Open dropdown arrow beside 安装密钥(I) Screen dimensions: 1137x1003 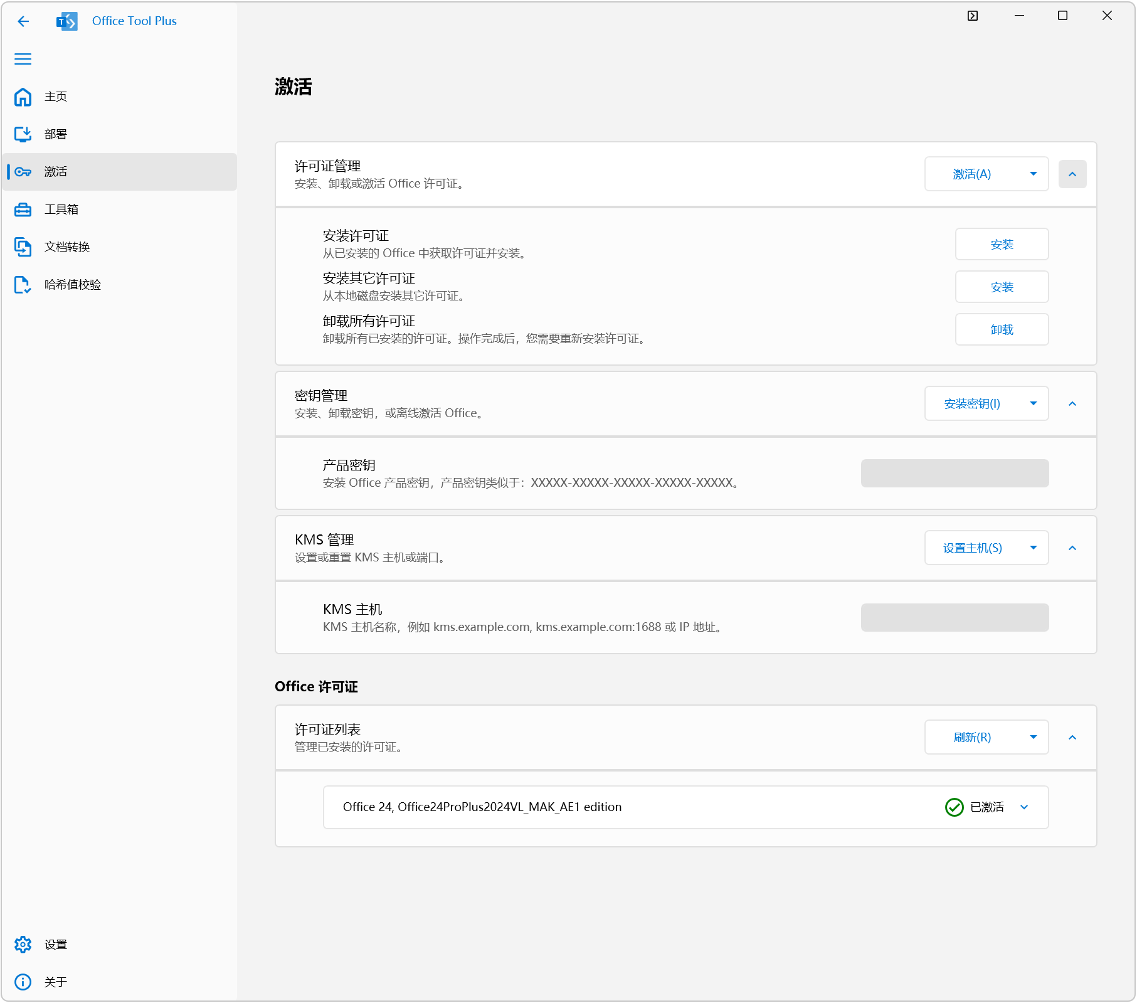pyautogui.click(x=1034, y=403)
